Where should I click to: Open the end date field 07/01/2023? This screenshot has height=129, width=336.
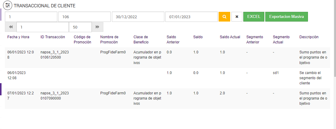[191, 17]
